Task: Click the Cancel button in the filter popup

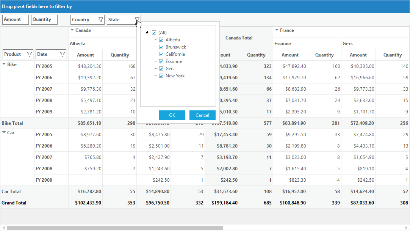Action: [x=202, y=115]
